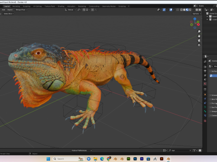Open the Bone properties tab
The width and height of the screenshot is (217, 162).
[x=205, y=111]
